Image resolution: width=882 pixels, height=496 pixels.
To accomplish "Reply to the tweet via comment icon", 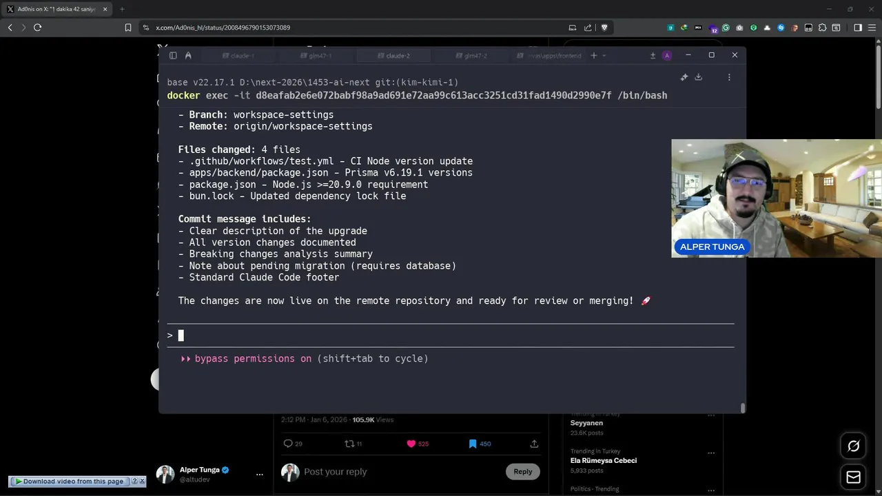I will (x=288, y=444).
